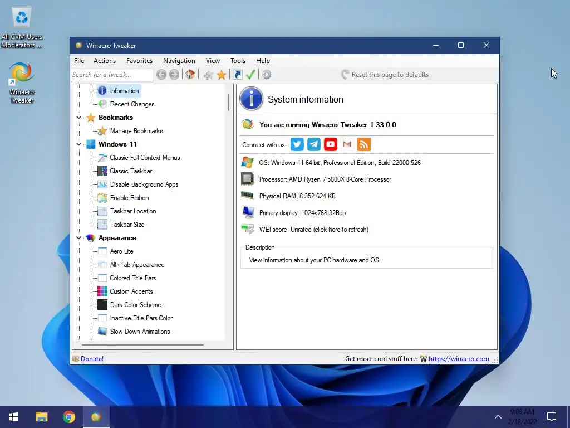Collapse the Appearance tree section

pos(79,238)
